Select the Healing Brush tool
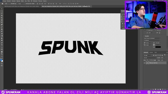Image resolution: width=168 pixels, height=94 pixels. coord(2,25)
